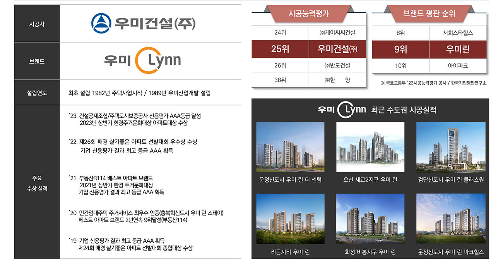The width and height of the screenshot is (503, 261).
Task: Open the 검단신도시 우미 린 클래스원 image
Action: click(451, 147)
